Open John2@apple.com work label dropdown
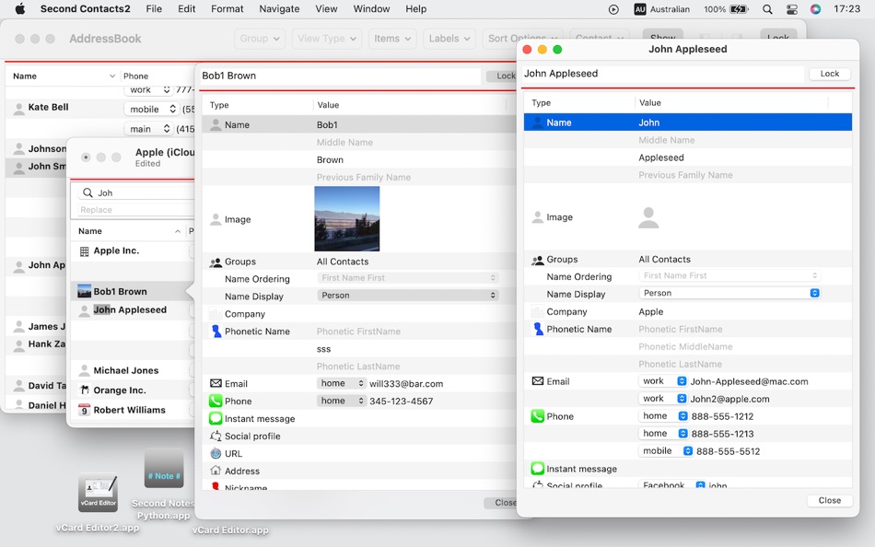 663,399
